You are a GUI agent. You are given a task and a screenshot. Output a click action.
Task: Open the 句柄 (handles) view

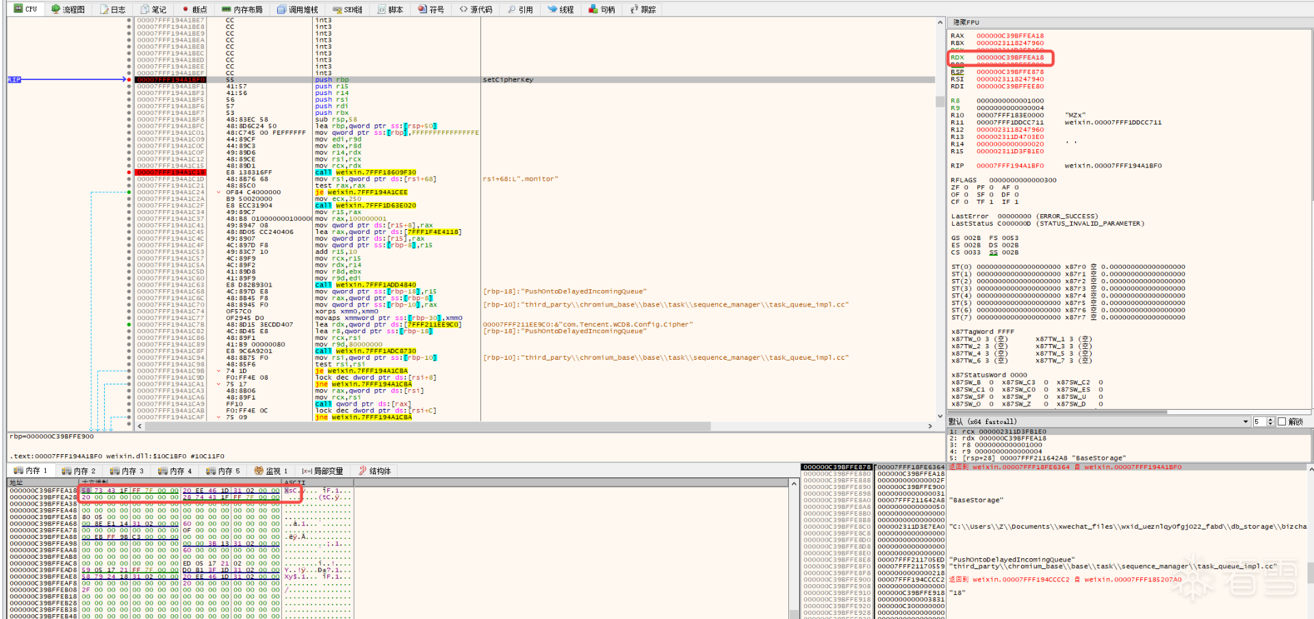pos(602,10)
